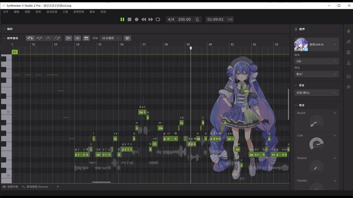Viewport: 353px width, 198px height.
Task: Click the horizontal scrollbar thumb in piano roll
Action: tap(101, 182)
